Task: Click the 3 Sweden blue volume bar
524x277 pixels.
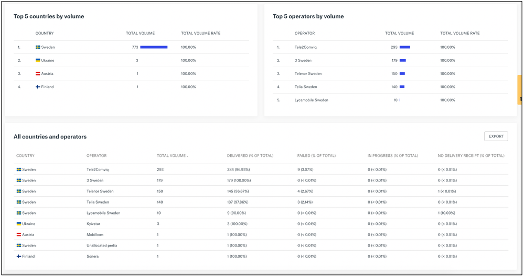Action: 403,60
